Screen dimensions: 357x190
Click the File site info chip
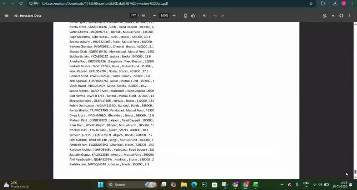coord(34,4)
